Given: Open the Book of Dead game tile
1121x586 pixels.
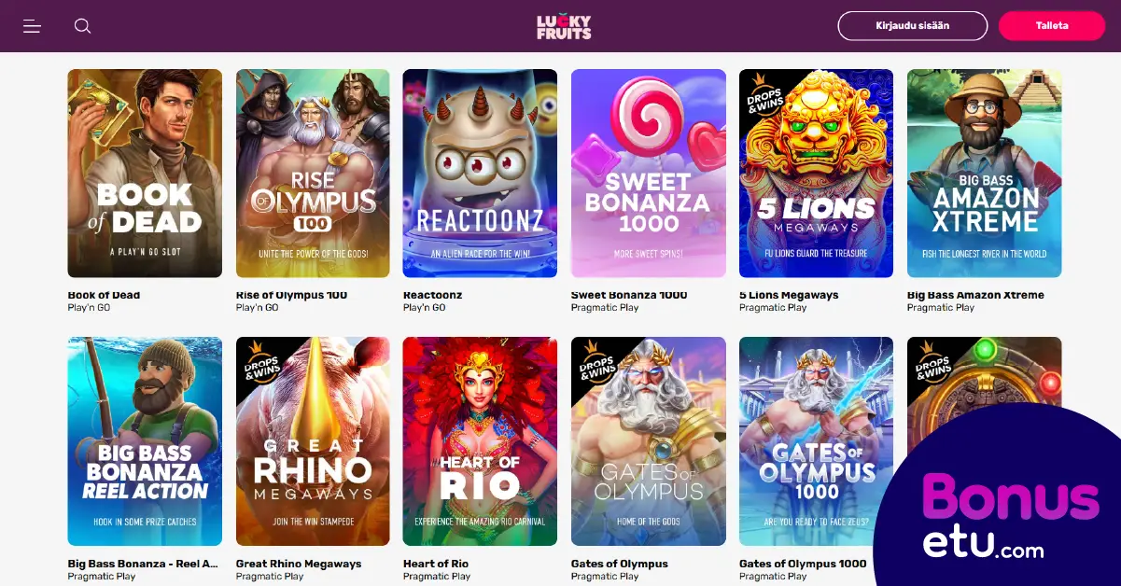Looking at the screenshot, I should tap(145, 174).
